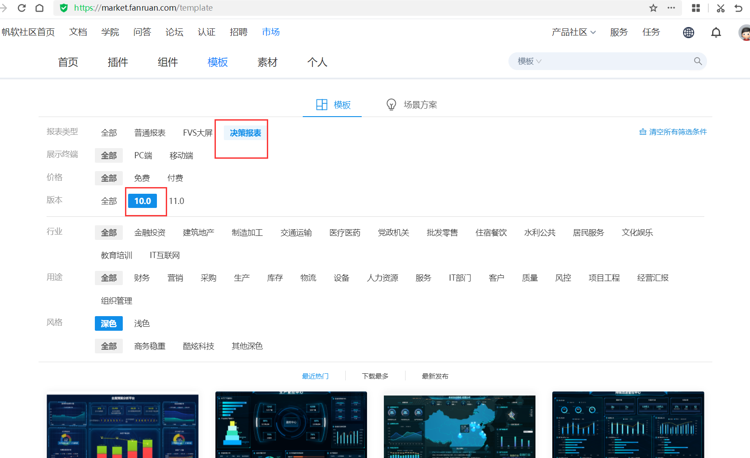This screenshot has width=750, height=458.
Task: Filter industry by 医疗医药
Action: pyautogui.click(x=345, y=233)
